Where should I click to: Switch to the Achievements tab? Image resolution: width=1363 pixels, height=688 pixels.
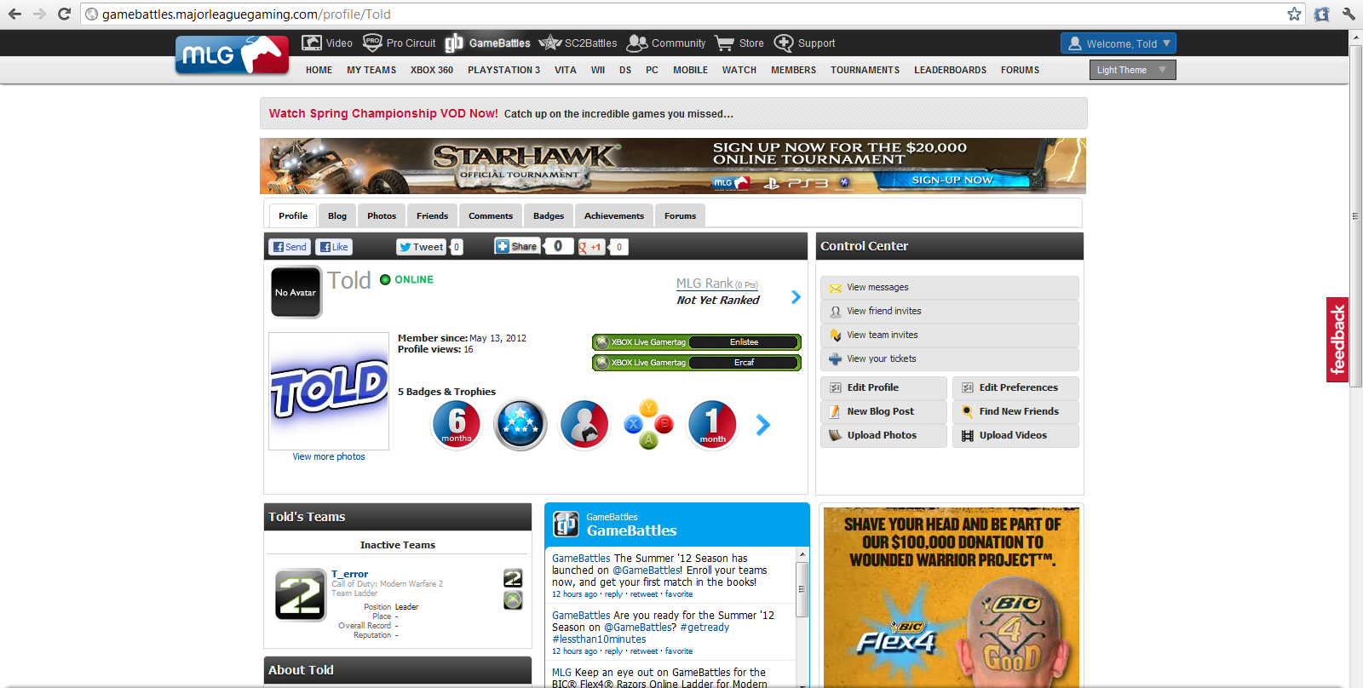pos(614,215)
